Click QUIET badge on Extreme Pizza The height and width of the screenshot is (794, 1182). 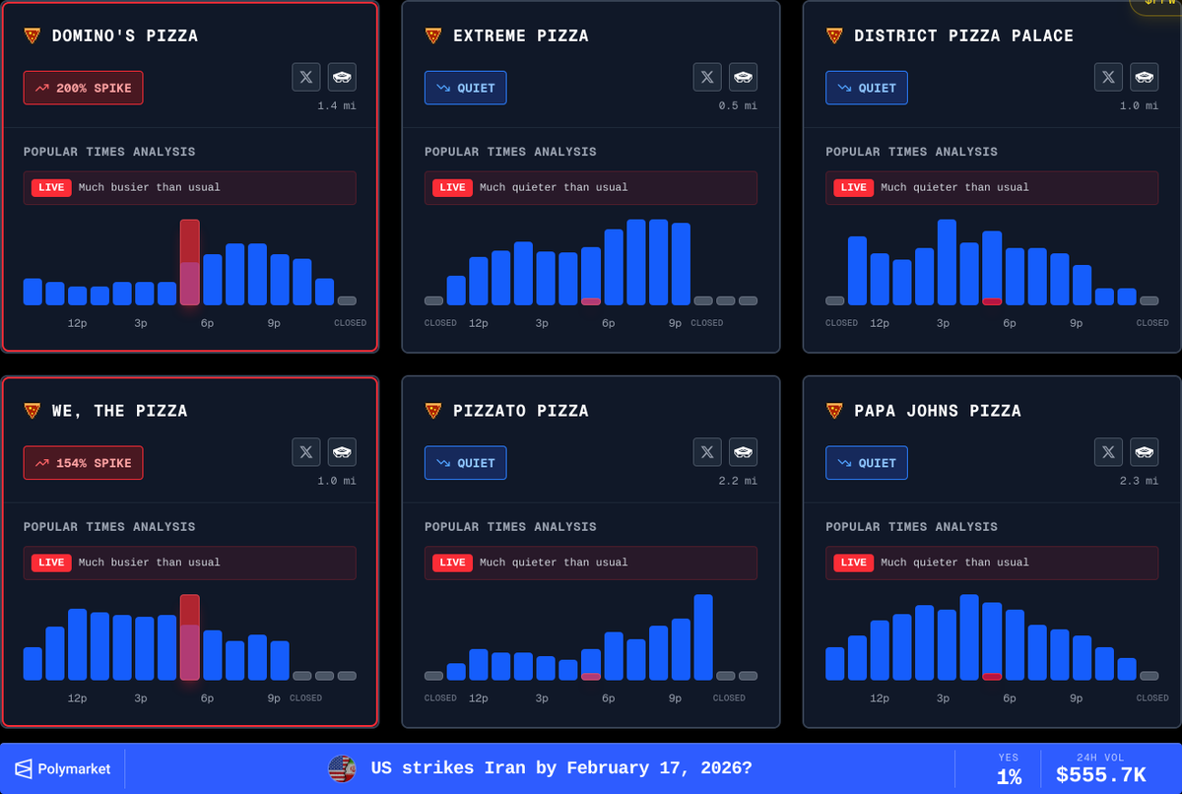(x=466, y=88)
